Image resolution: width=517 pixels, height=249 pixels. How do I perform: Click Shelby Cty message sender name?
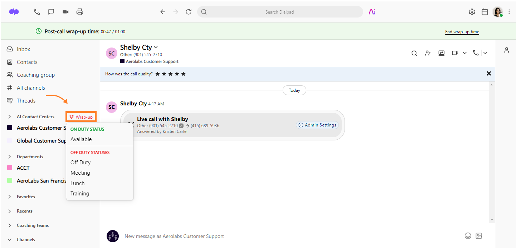click(133, 103)
